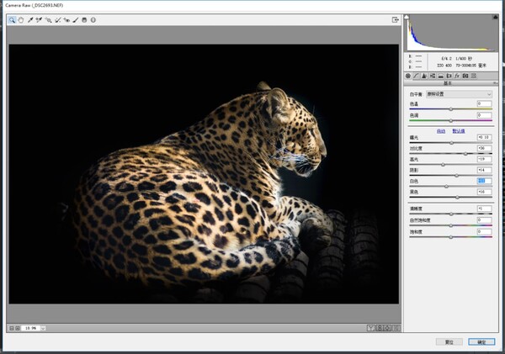Click the 自动 (Auto) link
The height and width of the screenshot is (354, 505).
[x=441, y=131]
